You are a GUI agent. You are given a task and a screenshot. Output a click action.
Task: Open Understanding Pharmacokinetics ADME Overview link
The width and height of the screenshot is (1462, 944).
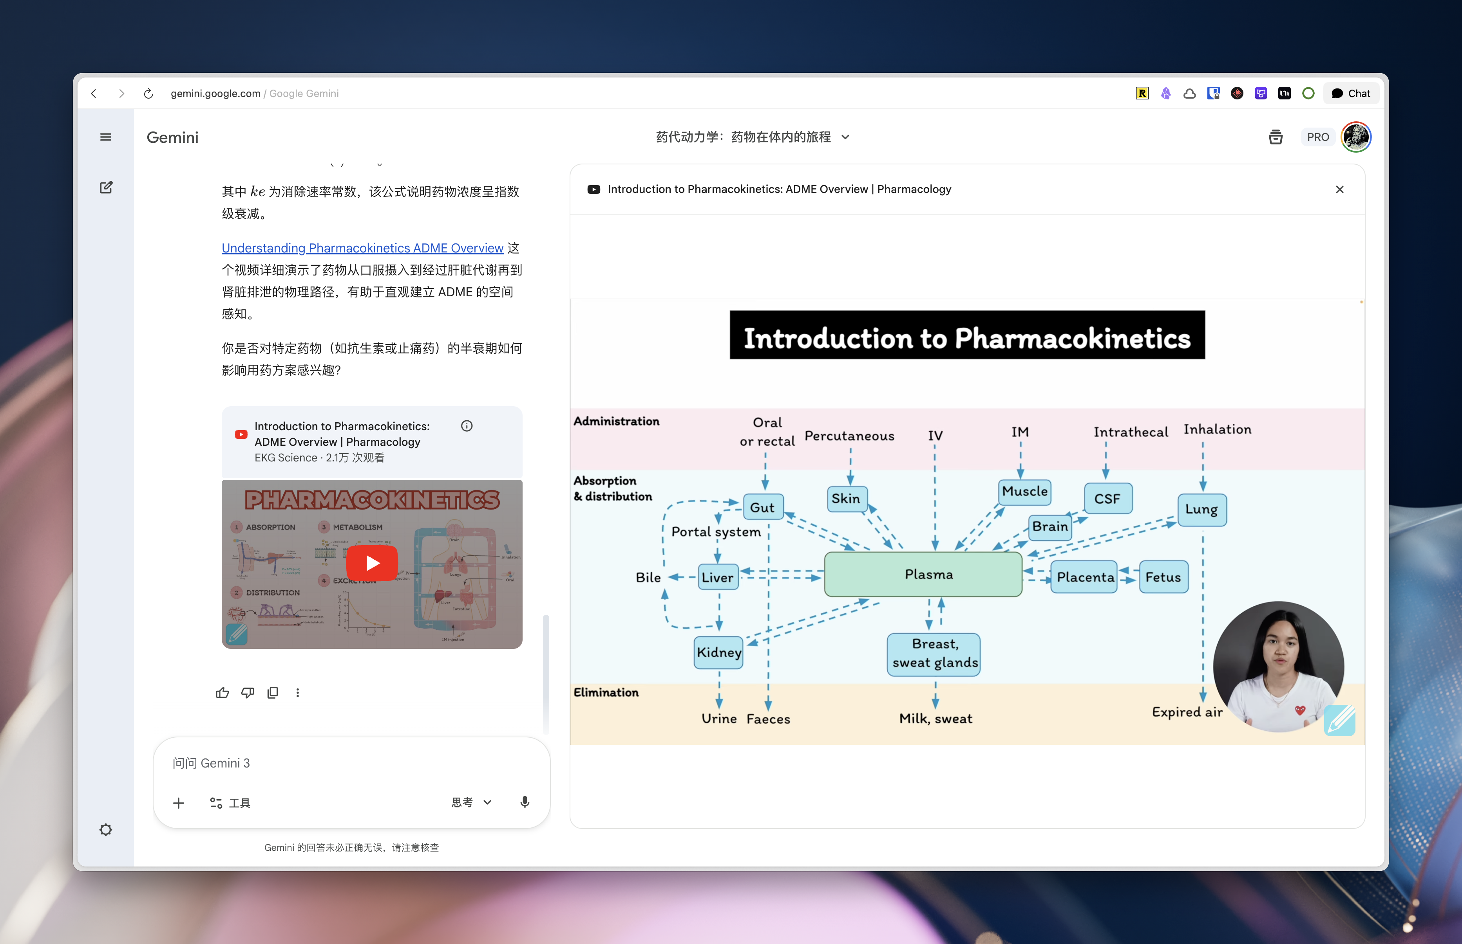click(x=362, y=248)
